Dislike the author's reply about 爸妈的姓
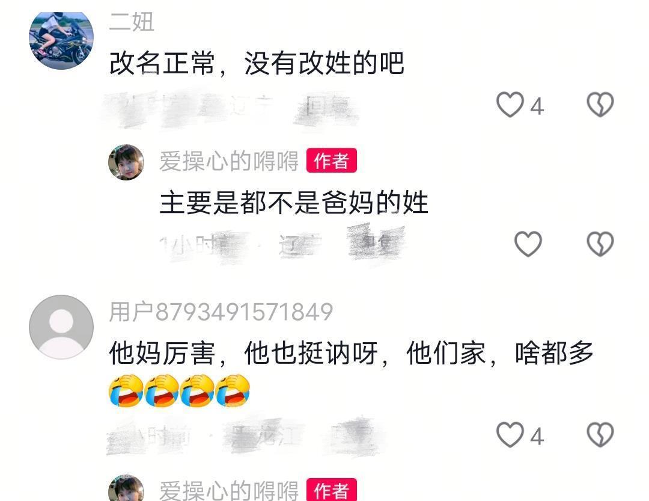The image size is (649, 501). (600, 244)
